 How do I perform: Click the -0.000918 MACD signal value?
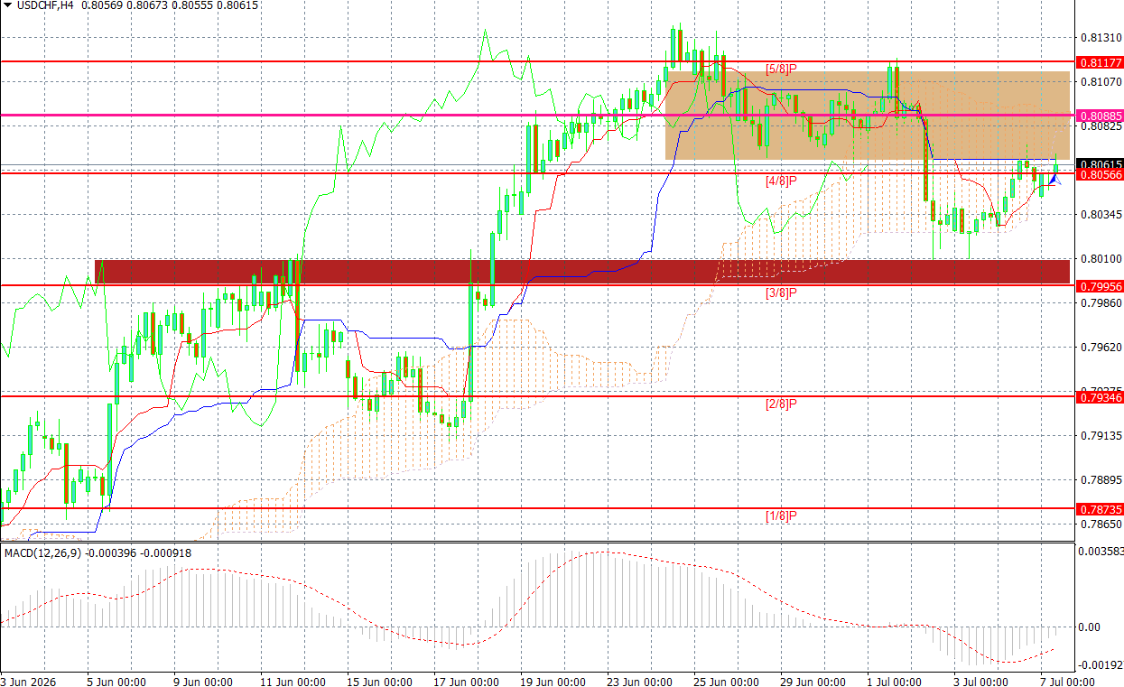[167, 552]
